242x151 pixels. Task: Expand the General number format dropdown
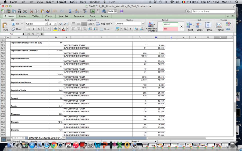(143, 24)
